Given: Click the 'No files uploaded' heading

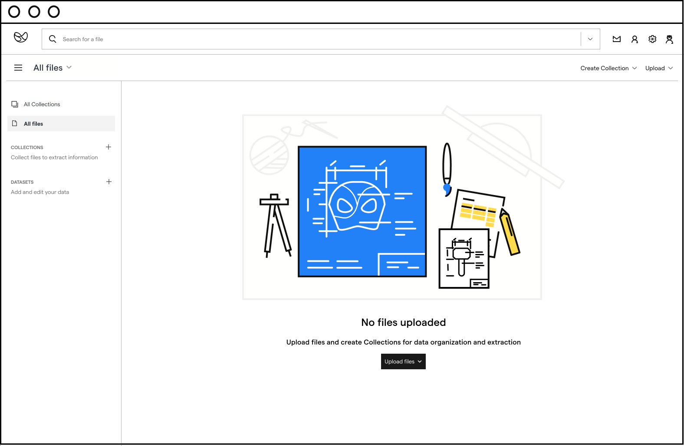Looking at the screenshot, I should 404,322.
